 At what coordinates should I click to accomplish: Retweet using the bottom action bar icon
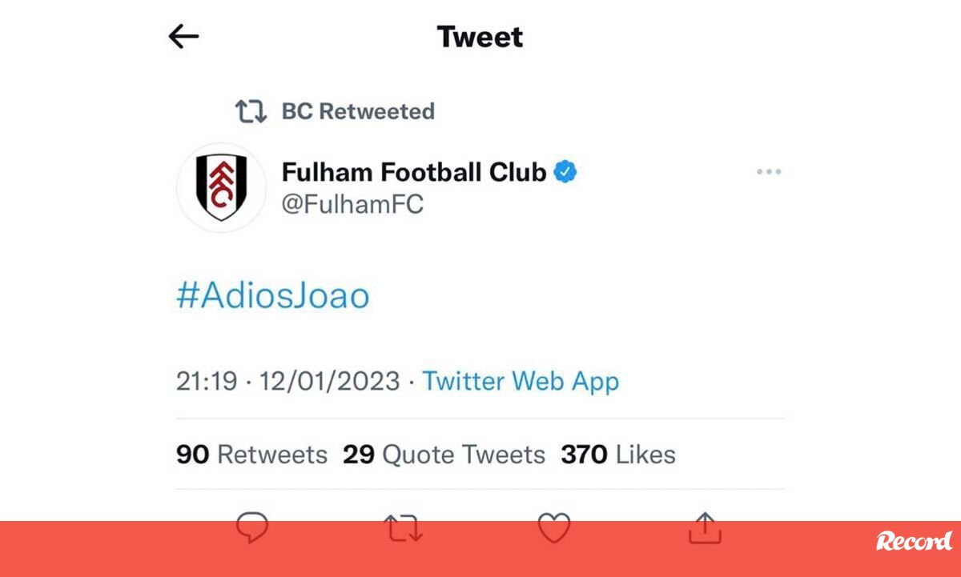402,528
